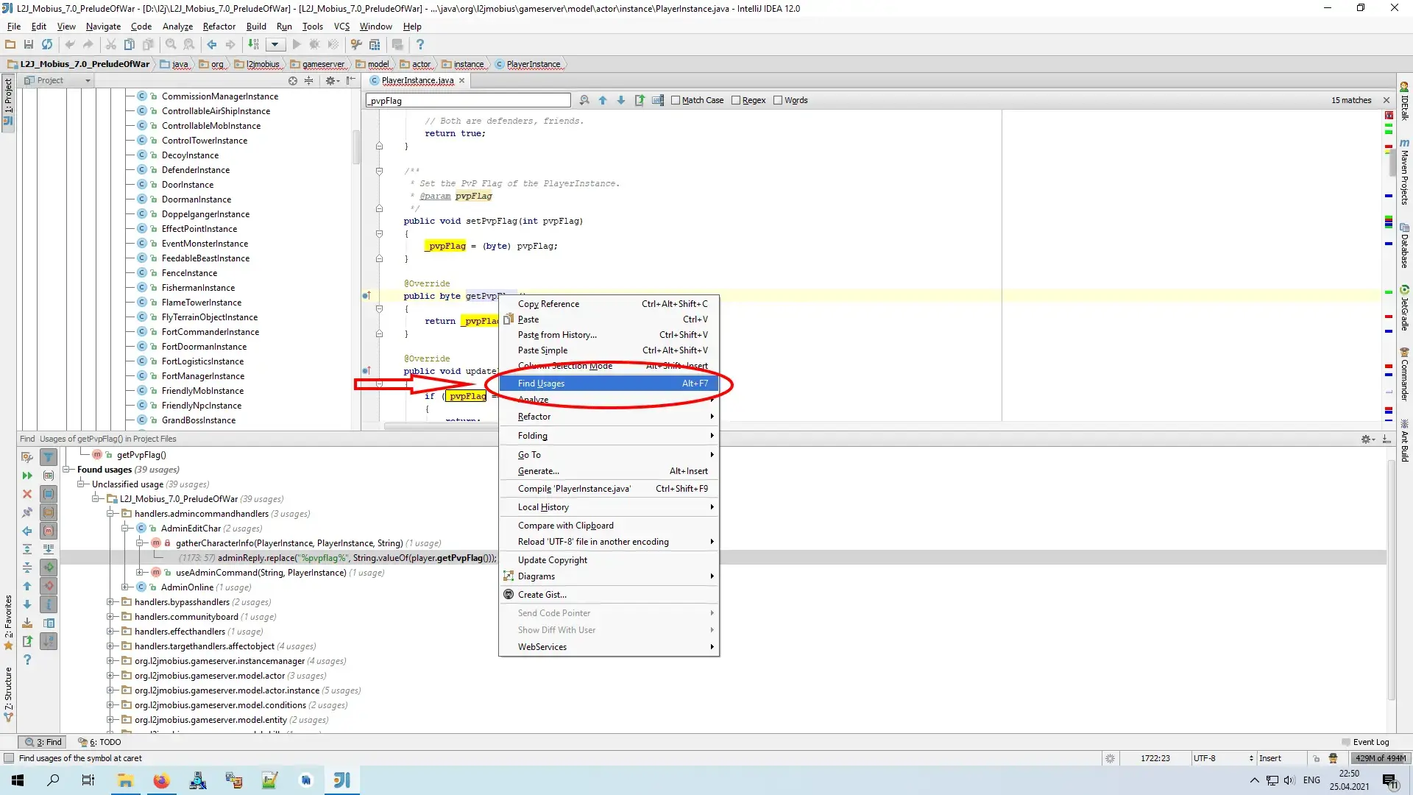Click the Rerun green arrows icon
This screenshot has width=1413, height=795.
click(x=27, y=476)
